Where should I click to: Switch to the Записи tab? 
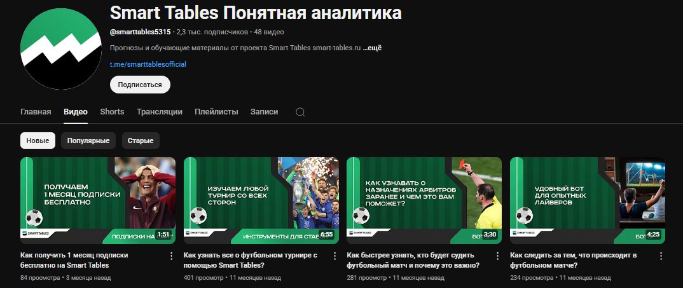(x=264, y=112)
